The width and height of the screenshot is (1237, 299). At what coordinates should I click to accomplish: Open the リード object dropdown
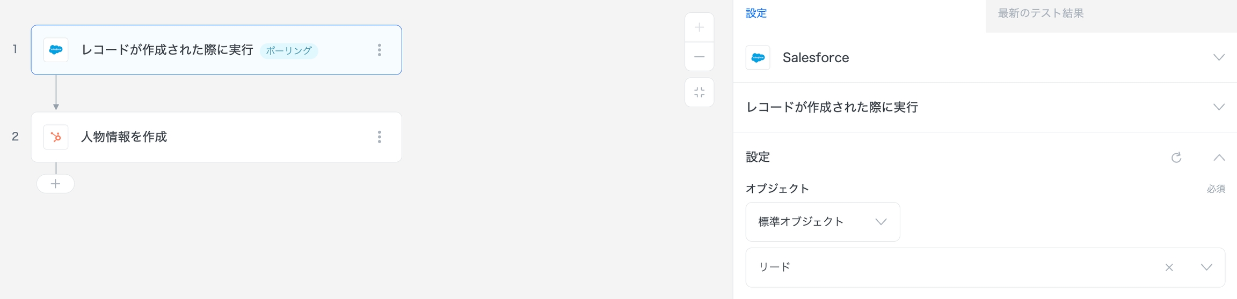tap(1206, 267)
